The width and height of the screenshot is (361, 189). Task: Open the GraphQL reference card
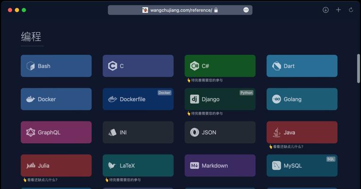pos(56,132)
